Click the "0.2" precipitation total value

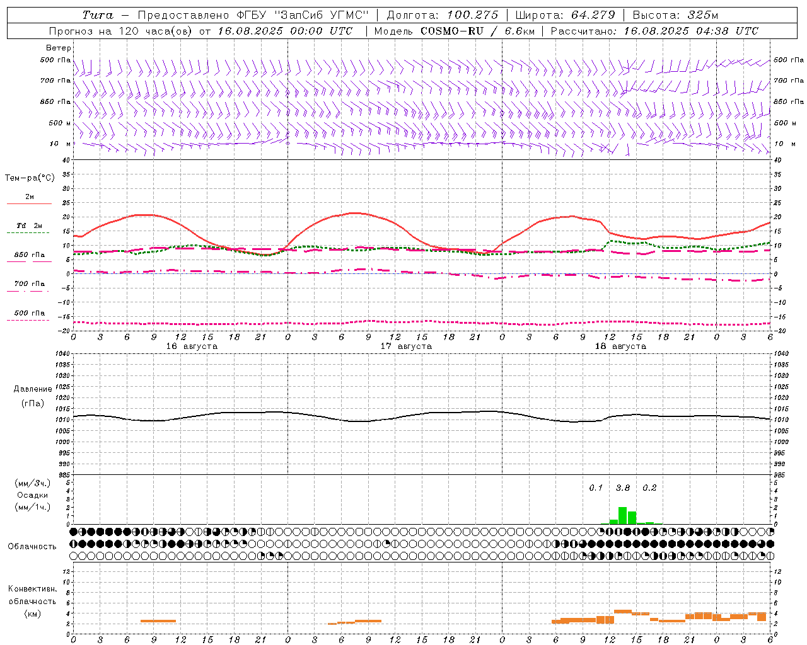649,488
